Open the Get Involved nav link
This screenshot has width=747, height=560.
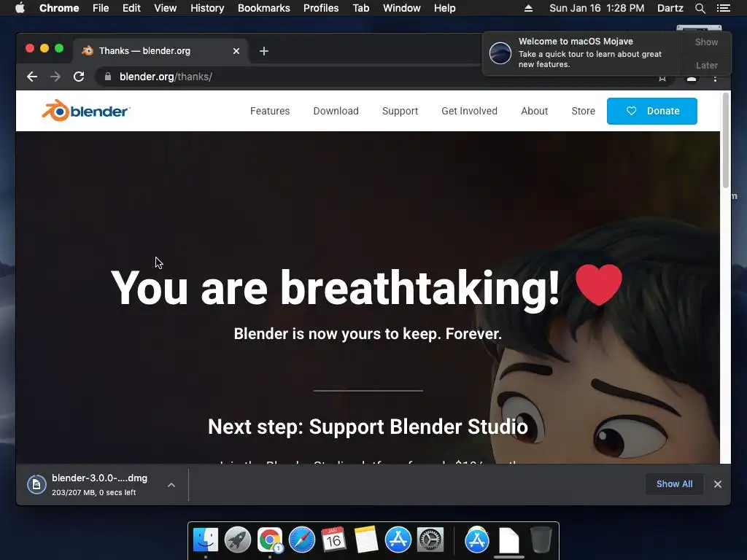pyautogui.click(x=469, y=111)
